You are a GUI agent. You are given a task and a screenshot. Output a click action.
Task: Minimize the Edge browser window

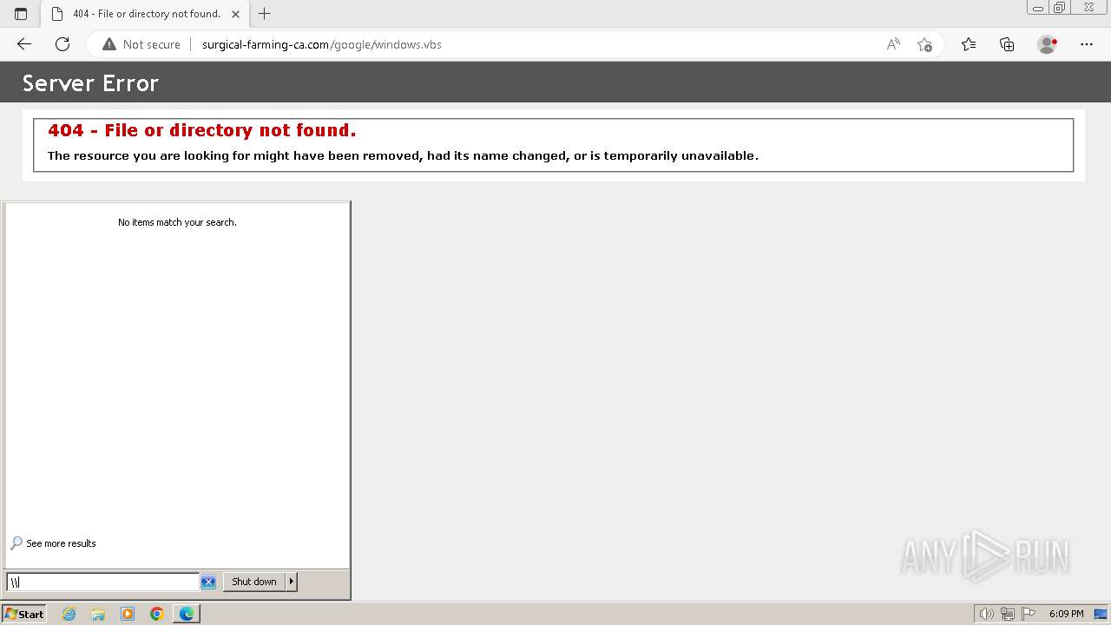click(1038, 8)
